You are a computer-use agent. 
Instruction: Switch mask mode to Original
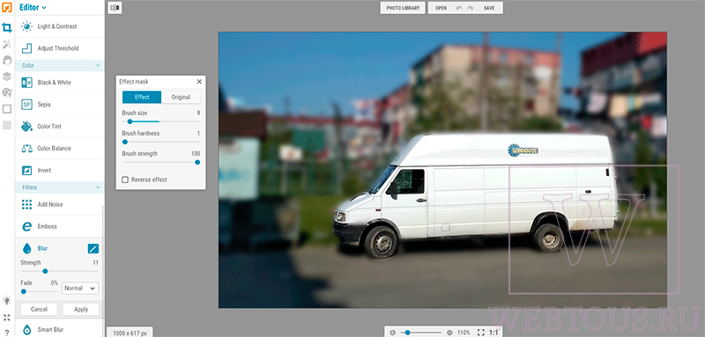[x=181, y=97]
